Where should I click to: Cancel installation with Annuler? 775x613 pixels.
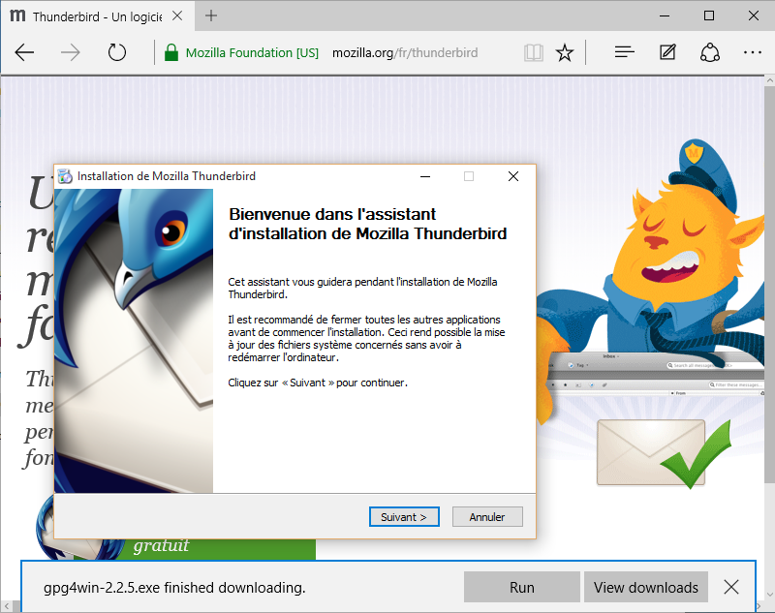[x=487, y=517]
